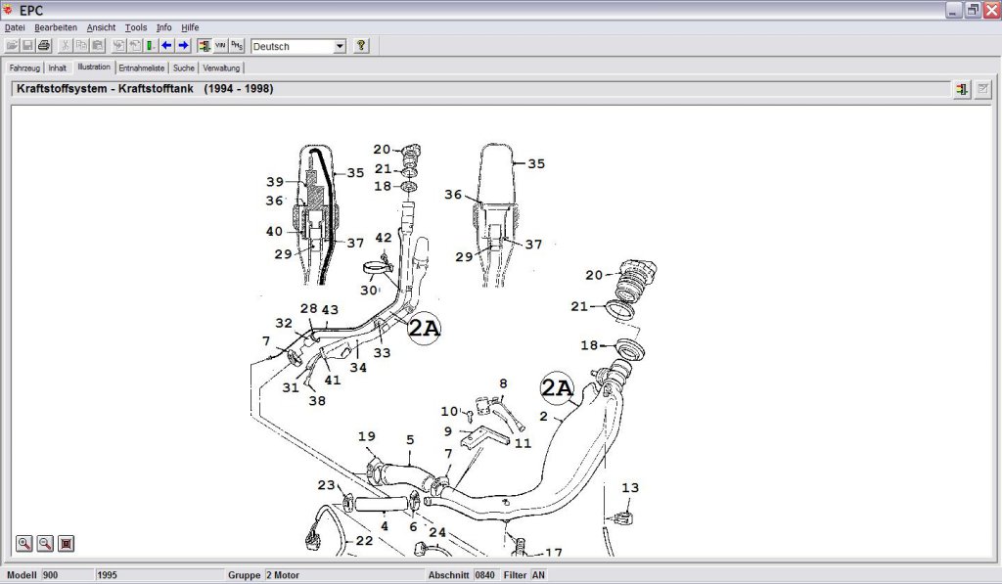Click the export page icon before green marker
Screen dimensions: 1002x584
[x=135, y=45]
